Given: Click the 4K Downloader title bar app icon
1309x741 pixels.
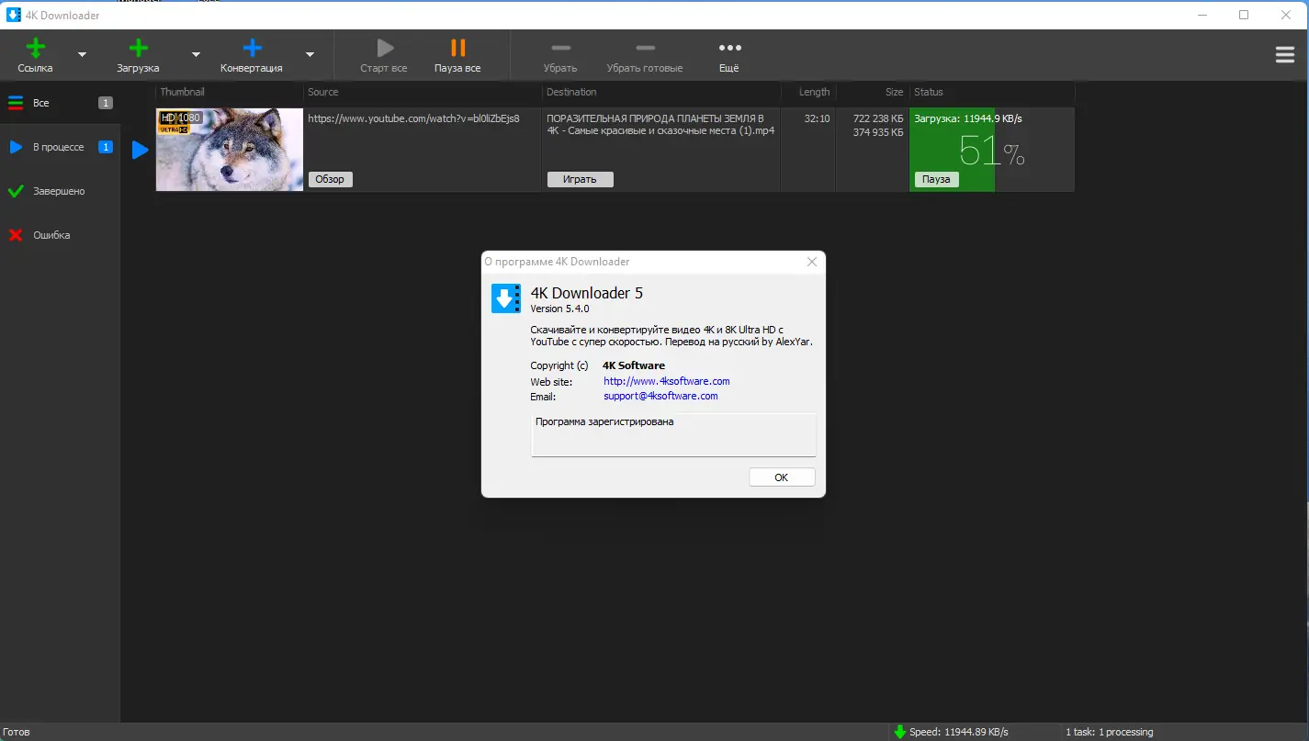Looking at the screenshot, I should pos(14,15).
